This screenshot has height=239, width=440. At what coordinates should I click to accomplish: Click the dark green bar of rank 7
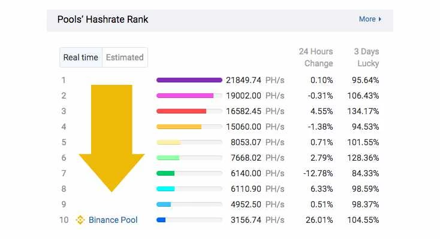165,173
